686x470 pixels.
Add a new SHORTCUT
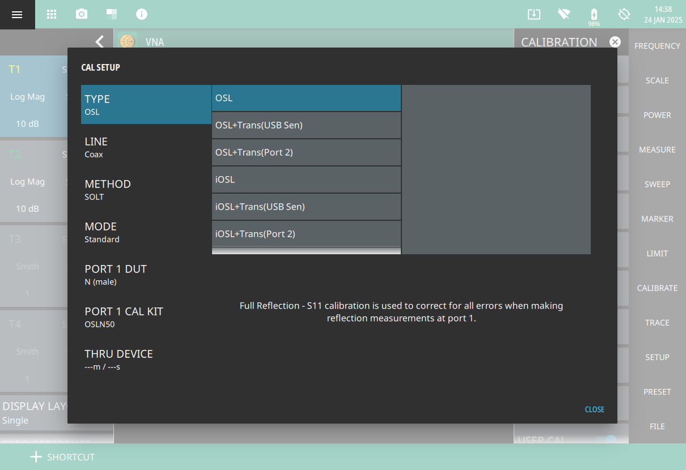[x=62, y=457]
